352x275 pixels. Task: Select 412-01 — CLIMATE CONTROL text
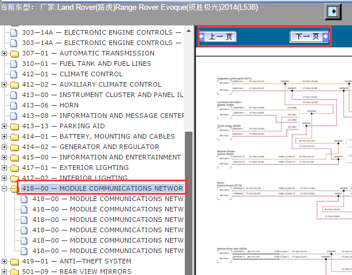[x=72, y=74]
